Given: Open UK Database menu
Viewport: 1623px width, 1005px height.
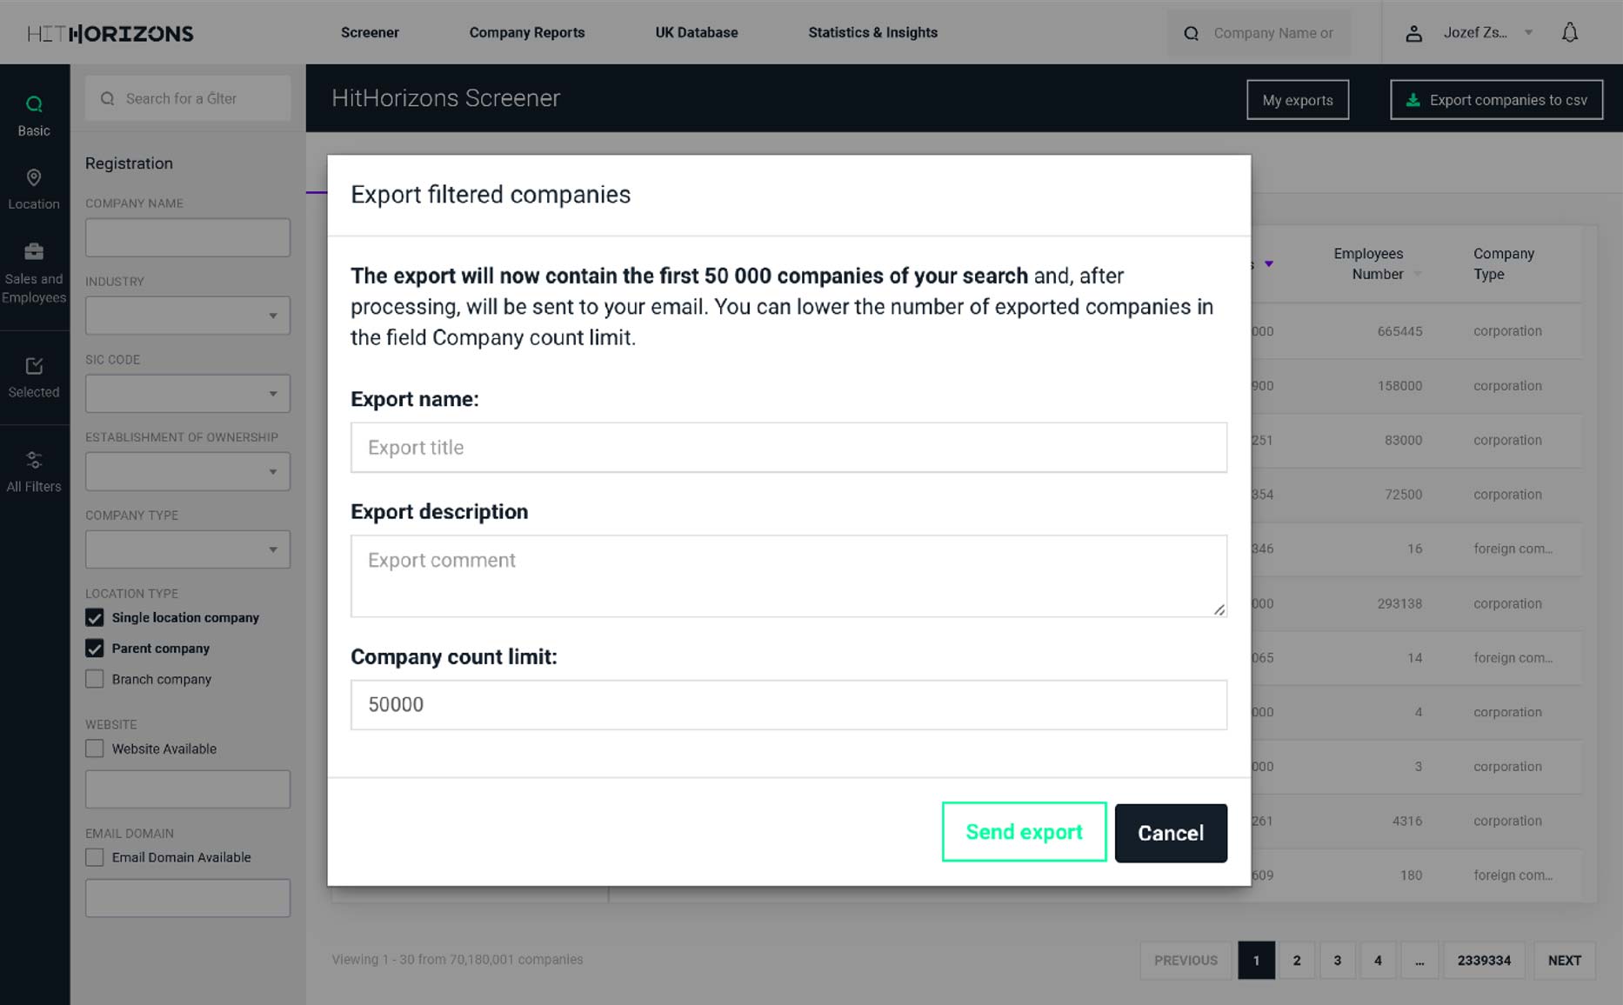Looking at the screenshot, I should coord(697,32).
